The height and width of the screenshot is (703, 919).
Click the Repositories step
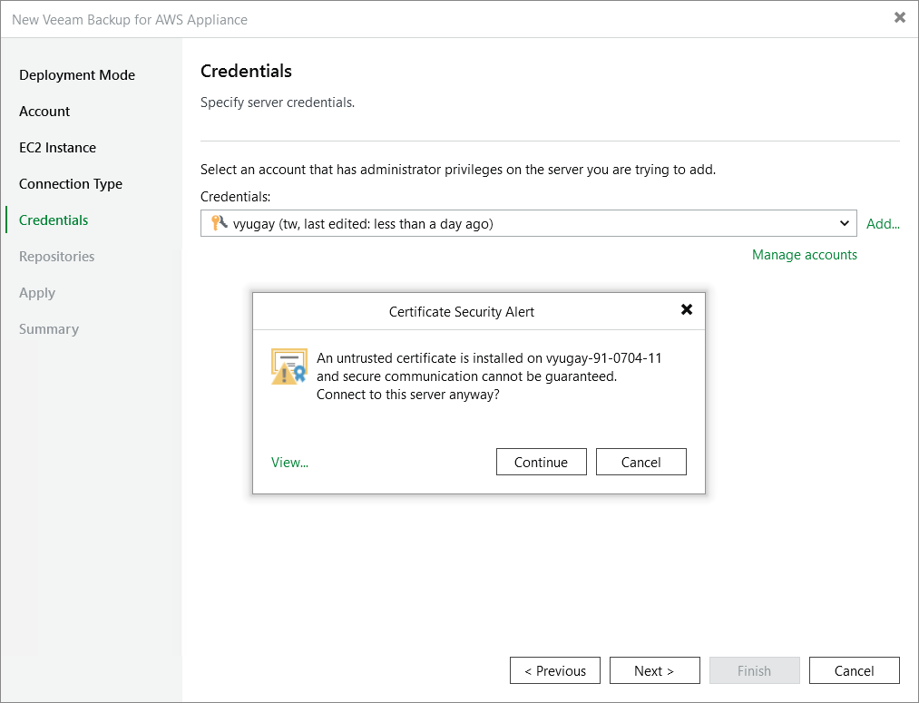click(56, 257)
